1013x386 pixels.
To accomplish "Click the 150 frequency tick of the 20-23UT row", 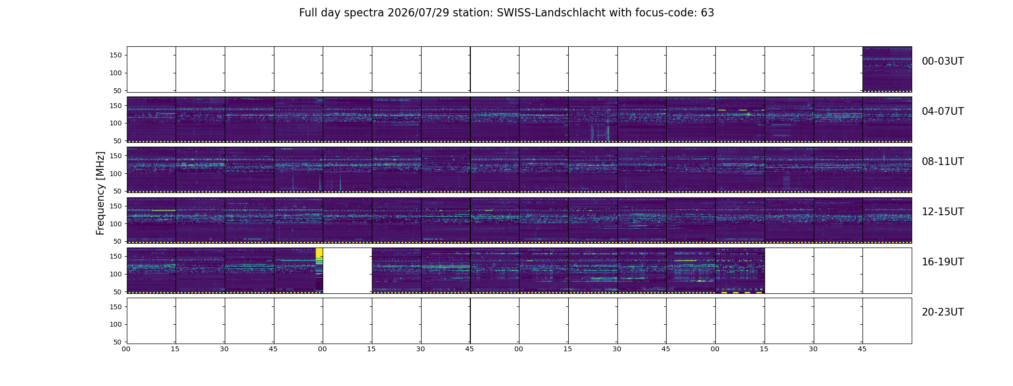I will pos(116,306).
